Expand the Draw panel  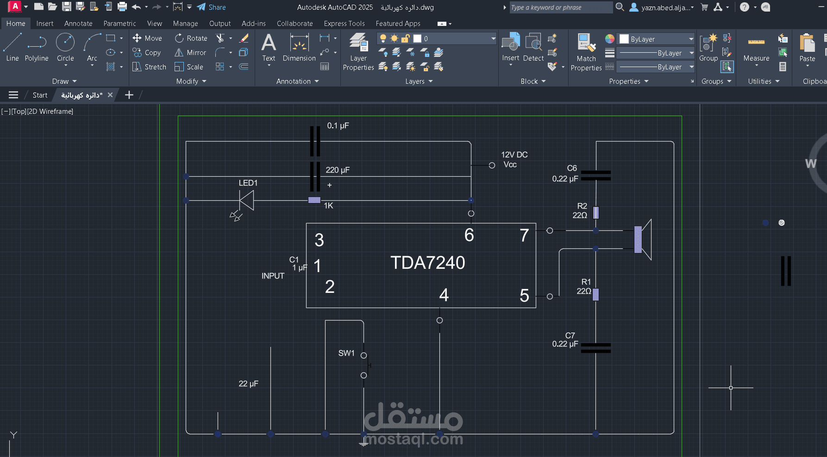click(x=64, y=81)
